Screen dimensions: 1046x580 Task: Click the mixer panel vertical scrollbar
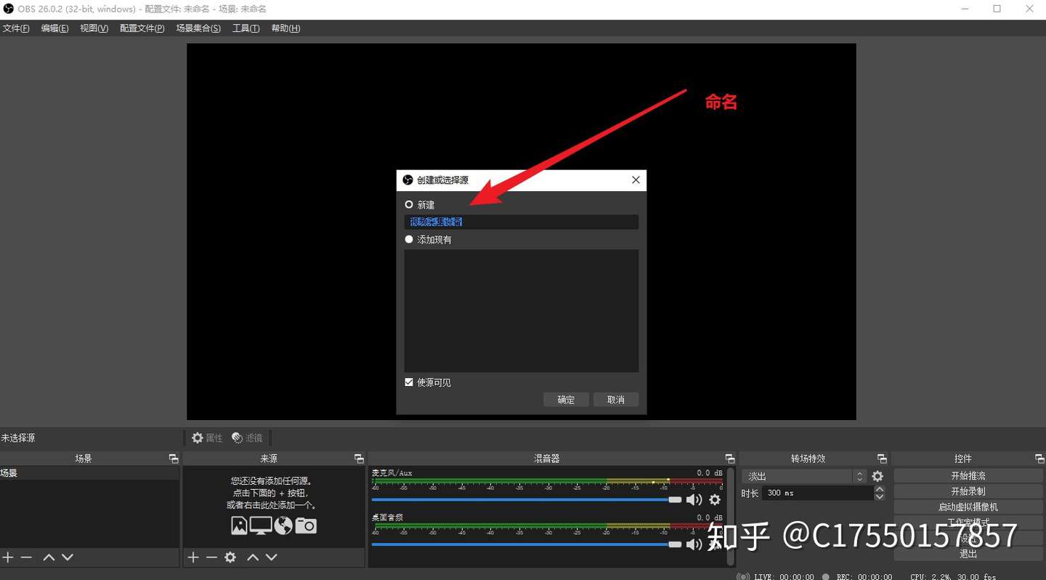(731, 516)
